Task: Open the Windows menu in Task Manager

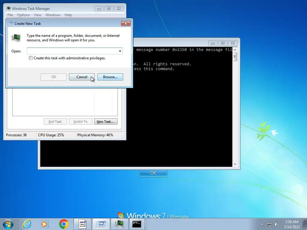Action: [x=53, y=15]
